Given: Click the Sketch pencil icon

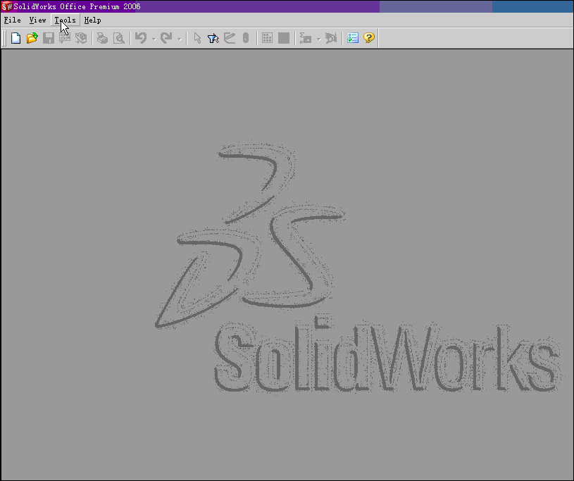Looking at the screenshot, I should (230, 38).
